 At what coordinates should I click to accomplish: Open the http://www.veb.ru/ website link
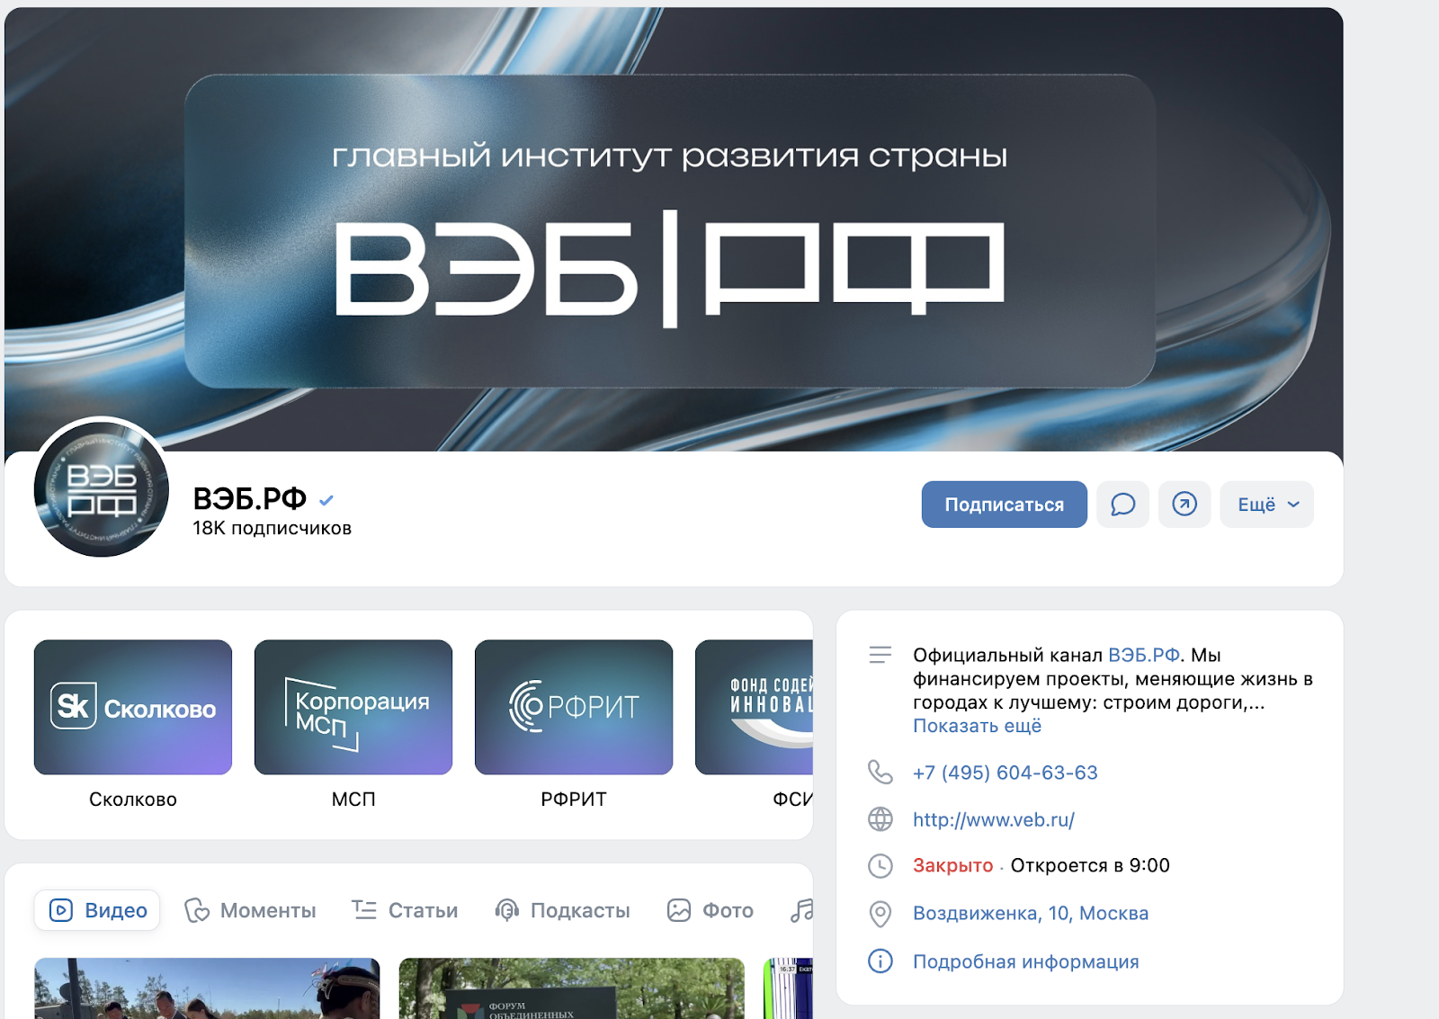tap(993, 819)
